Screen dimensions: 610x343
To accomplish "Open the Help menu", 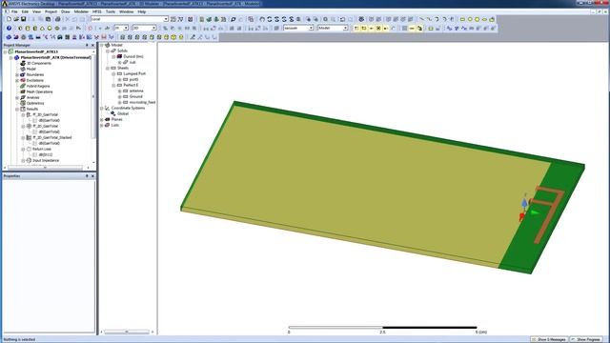I will click(142, 11).
